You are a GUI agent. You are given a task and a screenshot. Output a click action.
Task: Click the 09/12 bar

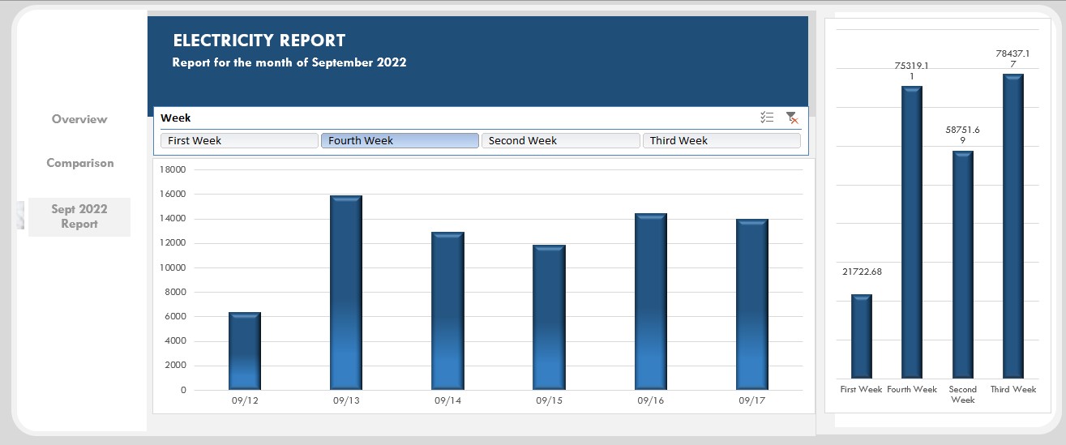tap(245, 351)
